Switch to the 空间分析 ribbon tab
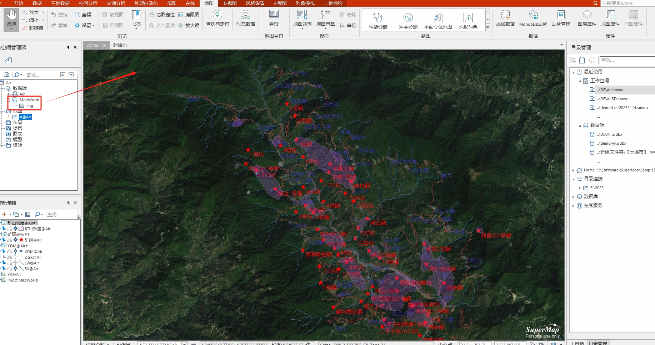The height and width of the screenshot is (345, 655). pyautogui.click(x=88, y=3)
